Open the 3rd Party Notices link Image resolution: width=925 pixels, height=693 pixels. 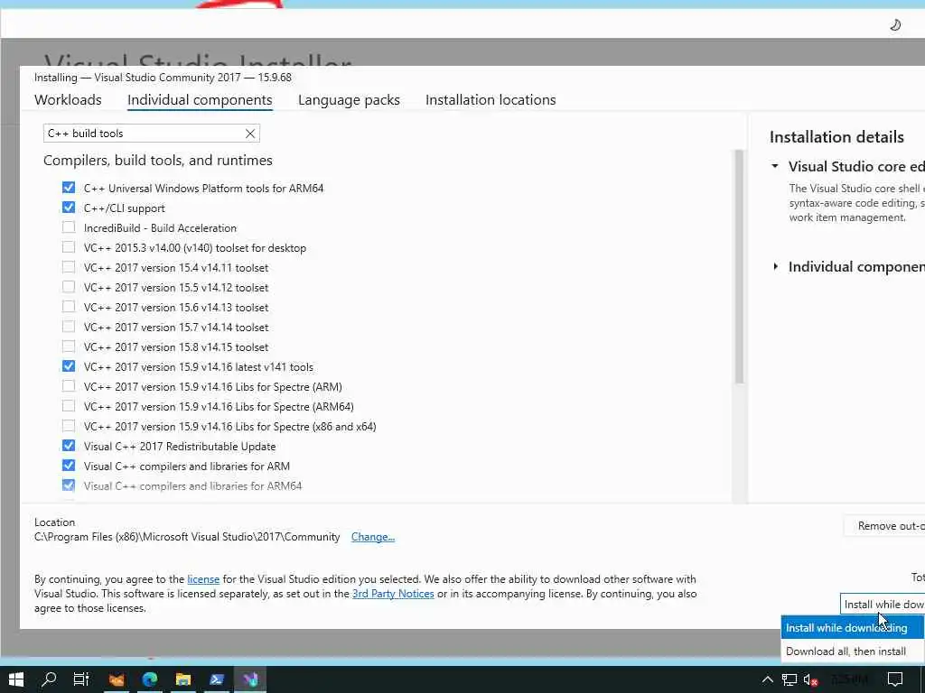(x=393, y=594)
